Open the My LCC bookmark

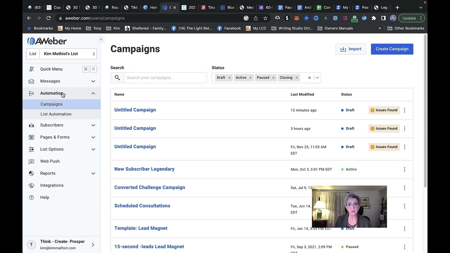pyautogui.click(x=256, y=28)
